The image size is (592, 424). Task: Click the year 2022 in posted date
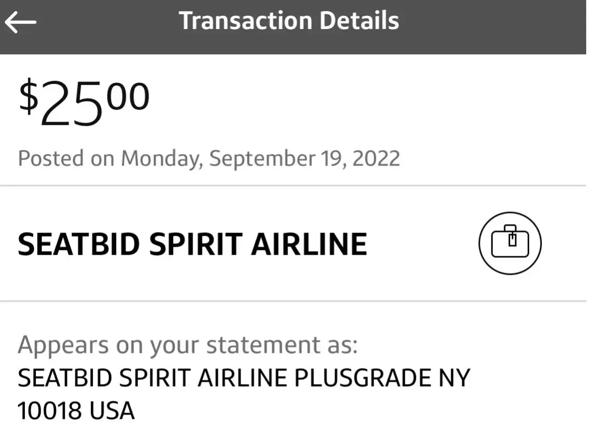pos(376,158)
